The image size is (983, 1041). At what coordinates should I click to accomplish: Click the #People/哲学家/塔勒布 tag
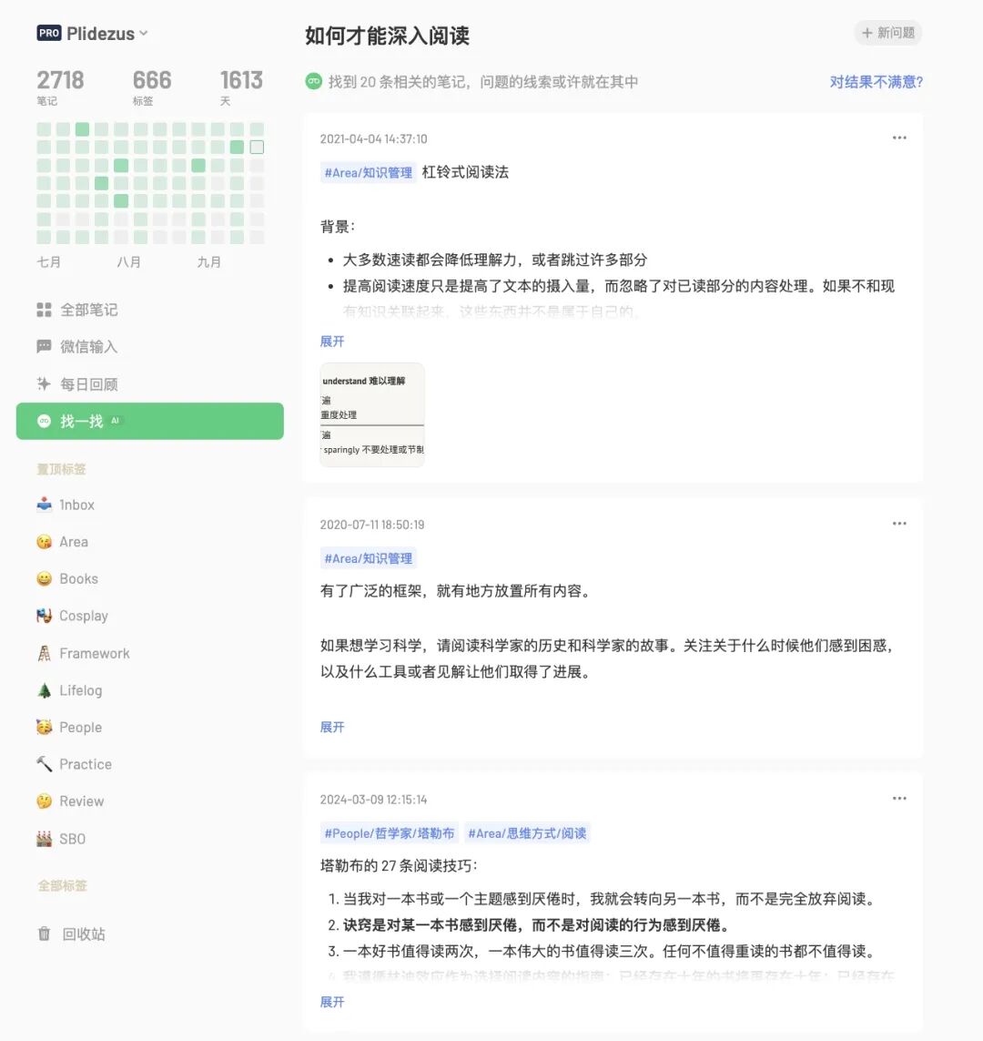point(390,833)
